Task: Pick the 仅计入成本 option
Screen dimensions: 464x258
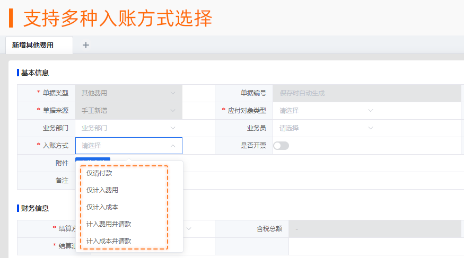Action: coord(102,207)
